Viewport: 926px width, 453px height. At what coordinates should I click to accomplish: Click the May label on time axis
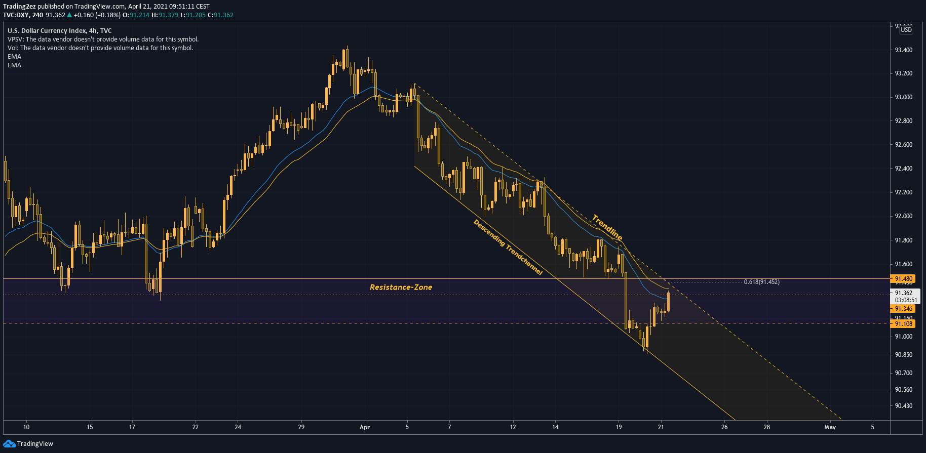830,427
